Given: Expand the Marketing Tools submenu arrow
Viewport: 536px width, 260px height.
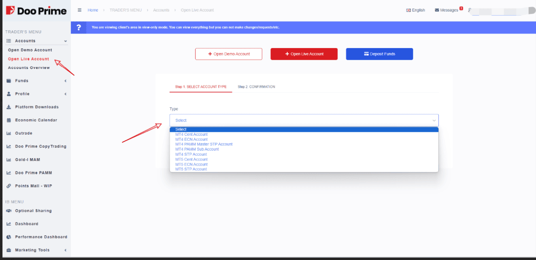Looking at the screenshot, I should 66,250.
